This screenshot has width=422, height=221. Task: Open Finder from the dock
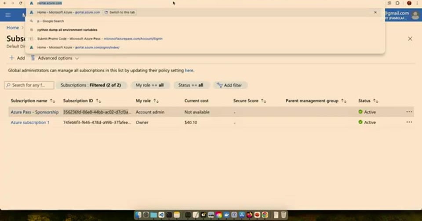coord(138,214)
